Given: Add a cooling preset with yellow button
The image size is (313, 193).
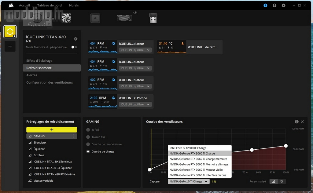Looking at the screenshot, I should click(52, 130).
